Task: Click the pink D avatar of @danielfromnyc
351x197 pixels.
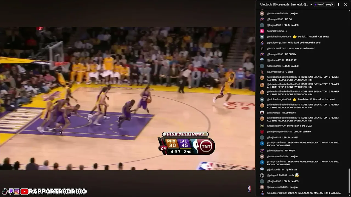Action: pyautogui.click(x=262, y=31)
